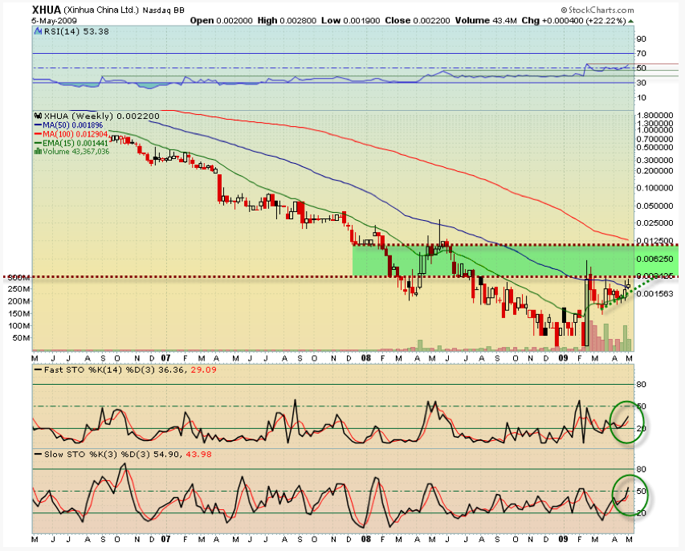Click the 80 level on the Fast STO axis
This screenshot has width=685, height=551.
point(642,385)
